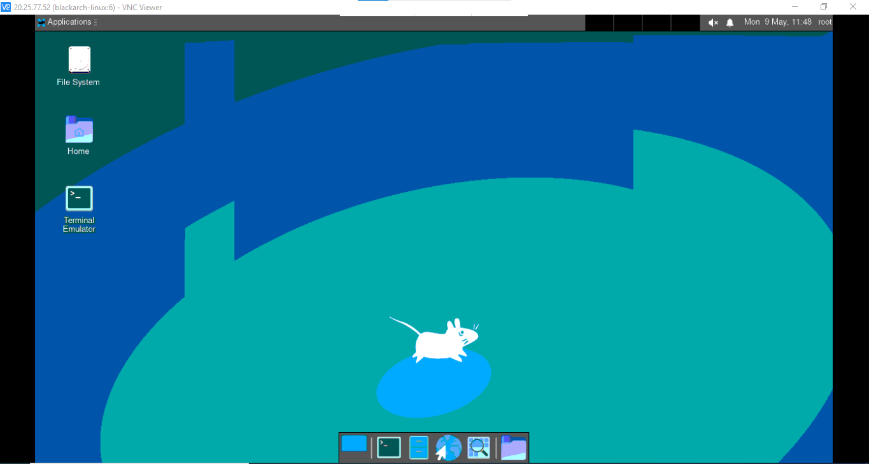The image size is (869, 464).
Task: Click the muted volume icon in panel
Action: point(713,22)
